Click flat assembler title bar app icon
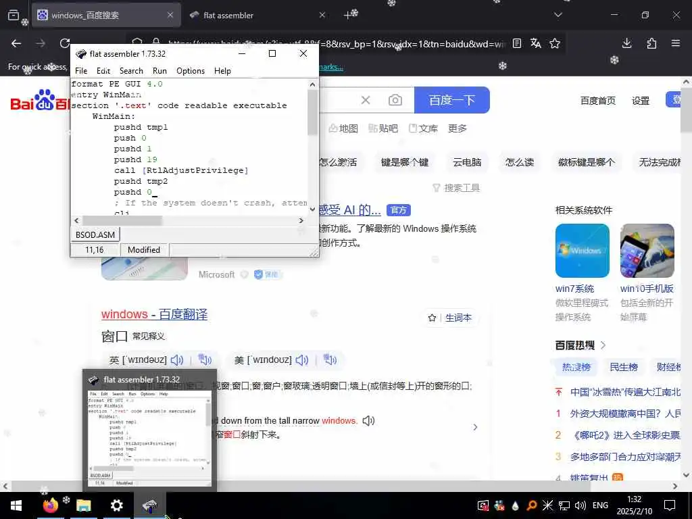Screen dimensions: 692x519 [x=81, y=54]
